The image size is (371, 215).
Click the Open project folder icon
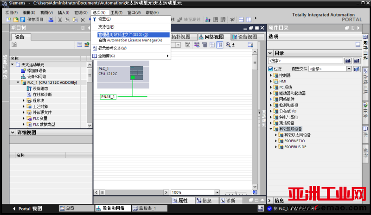tap(16, 19)
